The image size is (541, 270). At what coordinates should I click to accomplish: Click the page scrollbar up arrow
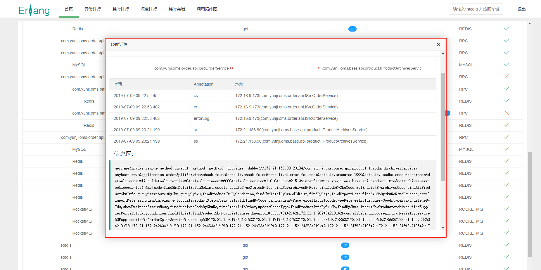[x=530, y=23]
